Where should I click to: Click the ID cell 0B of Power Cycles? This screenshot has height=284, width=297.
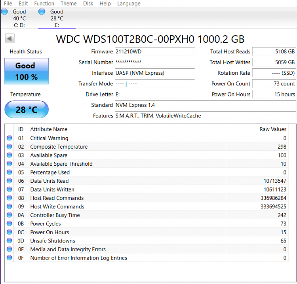point(21,223)
